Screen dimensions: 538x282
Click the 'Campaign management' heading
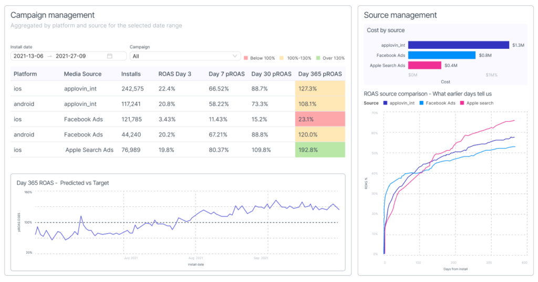click(53, 15)
